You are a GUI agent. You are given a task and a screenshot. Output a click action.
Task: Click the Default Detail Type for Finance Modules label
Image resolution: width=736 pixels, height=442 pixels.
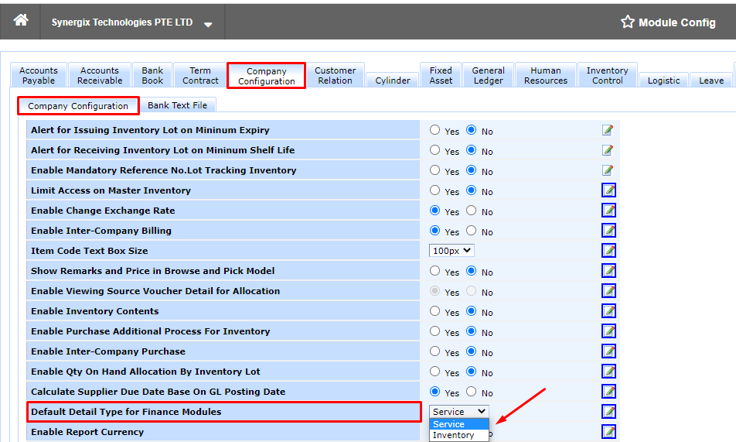(x=126, y=412)
